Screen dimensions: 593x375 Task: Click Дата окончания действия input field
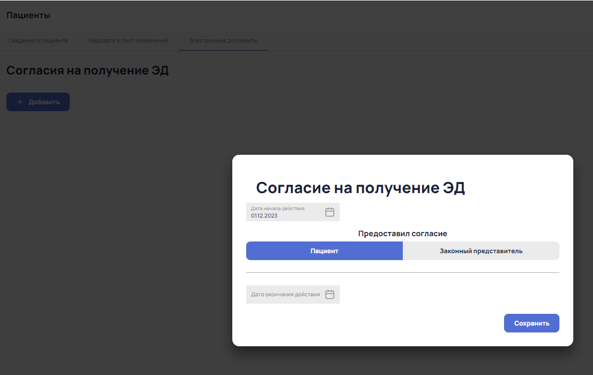[x=293, y=294]
